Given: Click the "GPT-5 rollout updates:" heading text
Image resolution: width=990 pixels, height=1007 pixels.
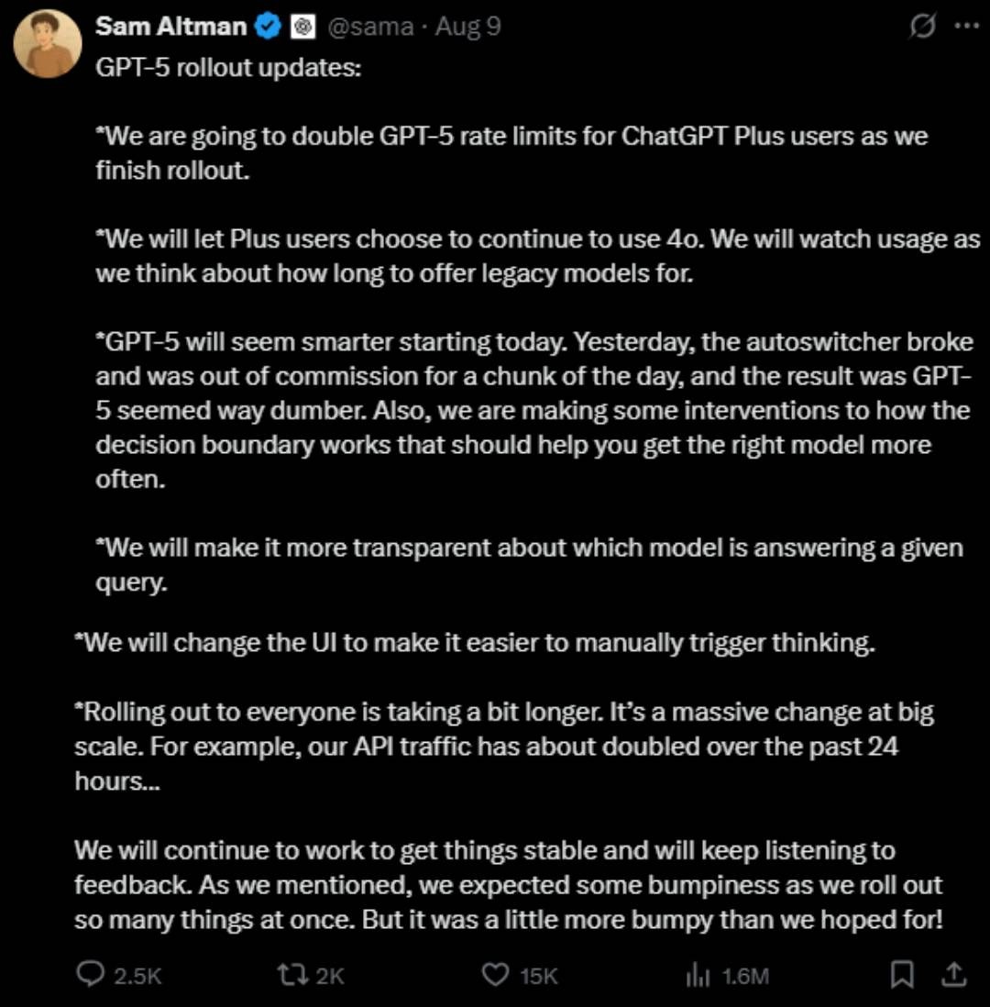Looking at the screenshot, I should pos(228,68).
